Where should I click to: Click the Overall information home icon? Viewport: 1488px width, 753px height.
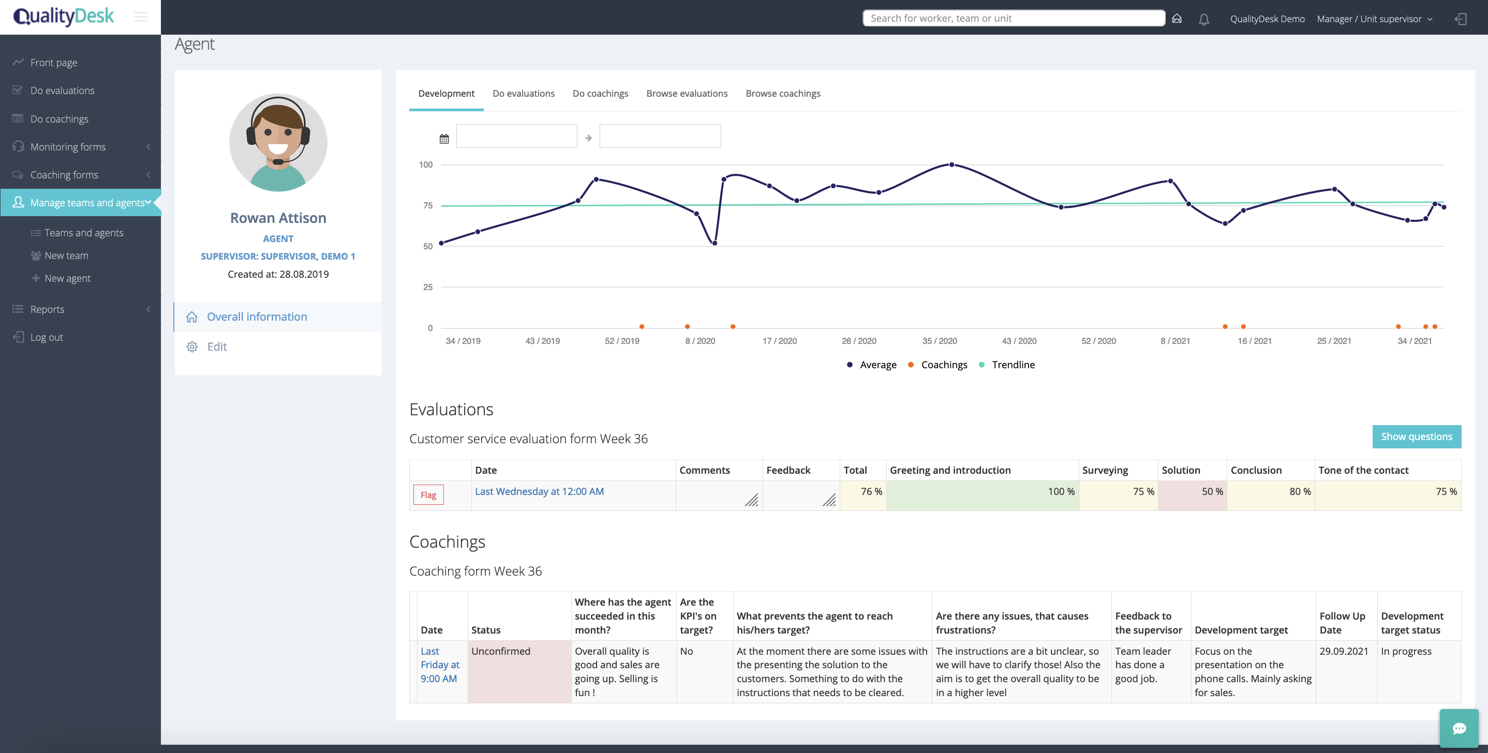coord(192,317)
